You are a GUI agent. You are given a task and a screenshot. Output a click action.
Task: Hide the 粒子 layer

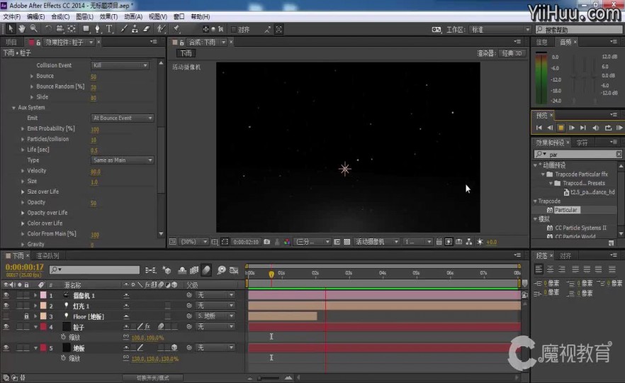6,327
